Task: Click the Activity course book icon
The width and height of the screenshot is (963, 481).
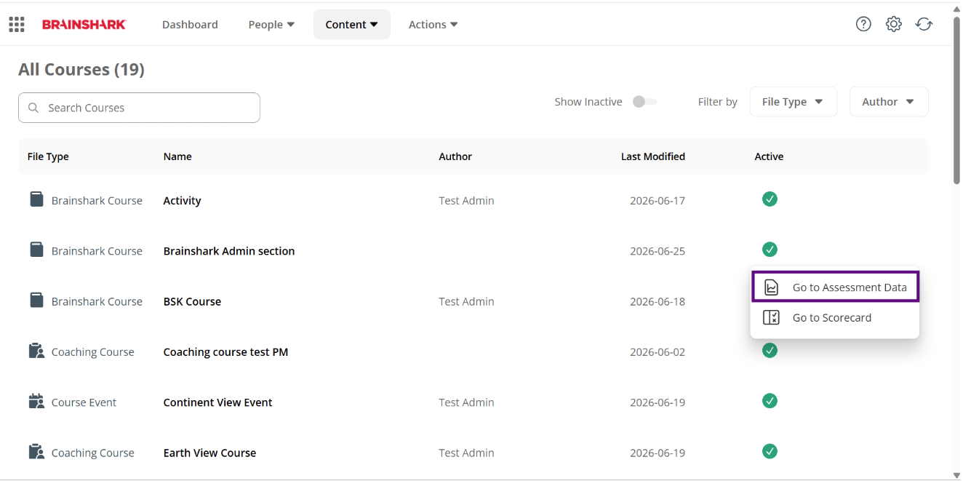Action: coord(36,199)
